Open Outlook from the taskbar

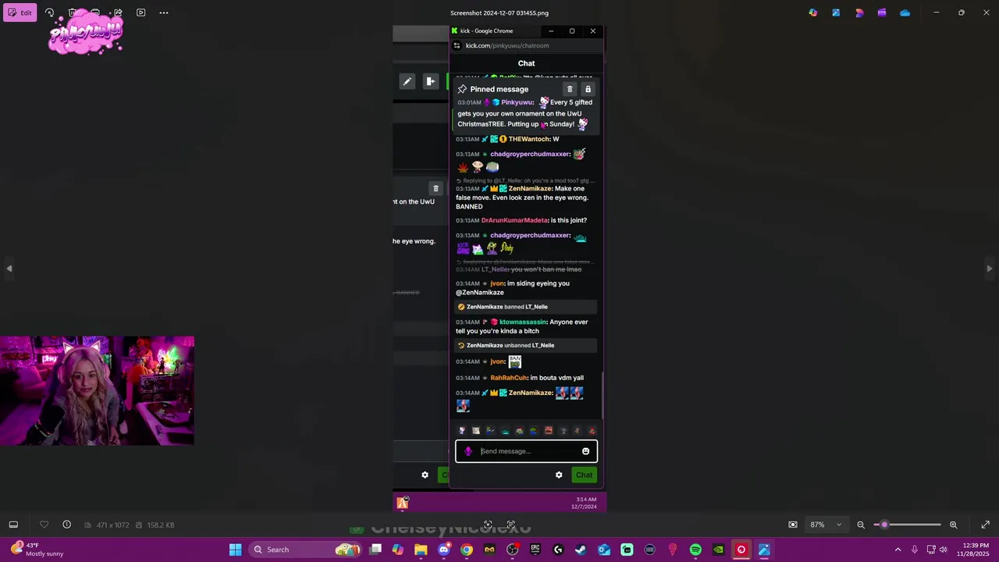tap(604, 550)
